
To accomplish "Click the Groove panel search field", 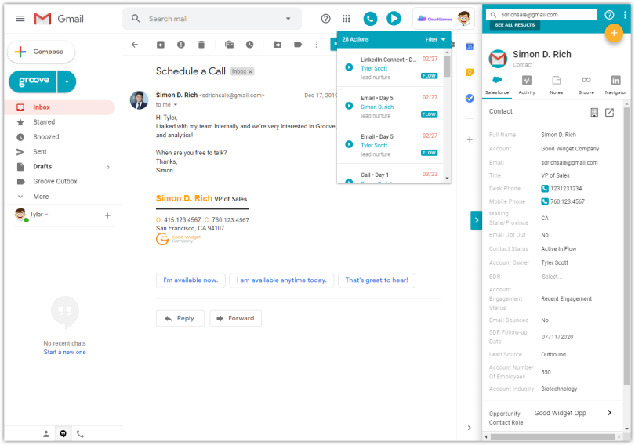I will click(x=542, y=15).
